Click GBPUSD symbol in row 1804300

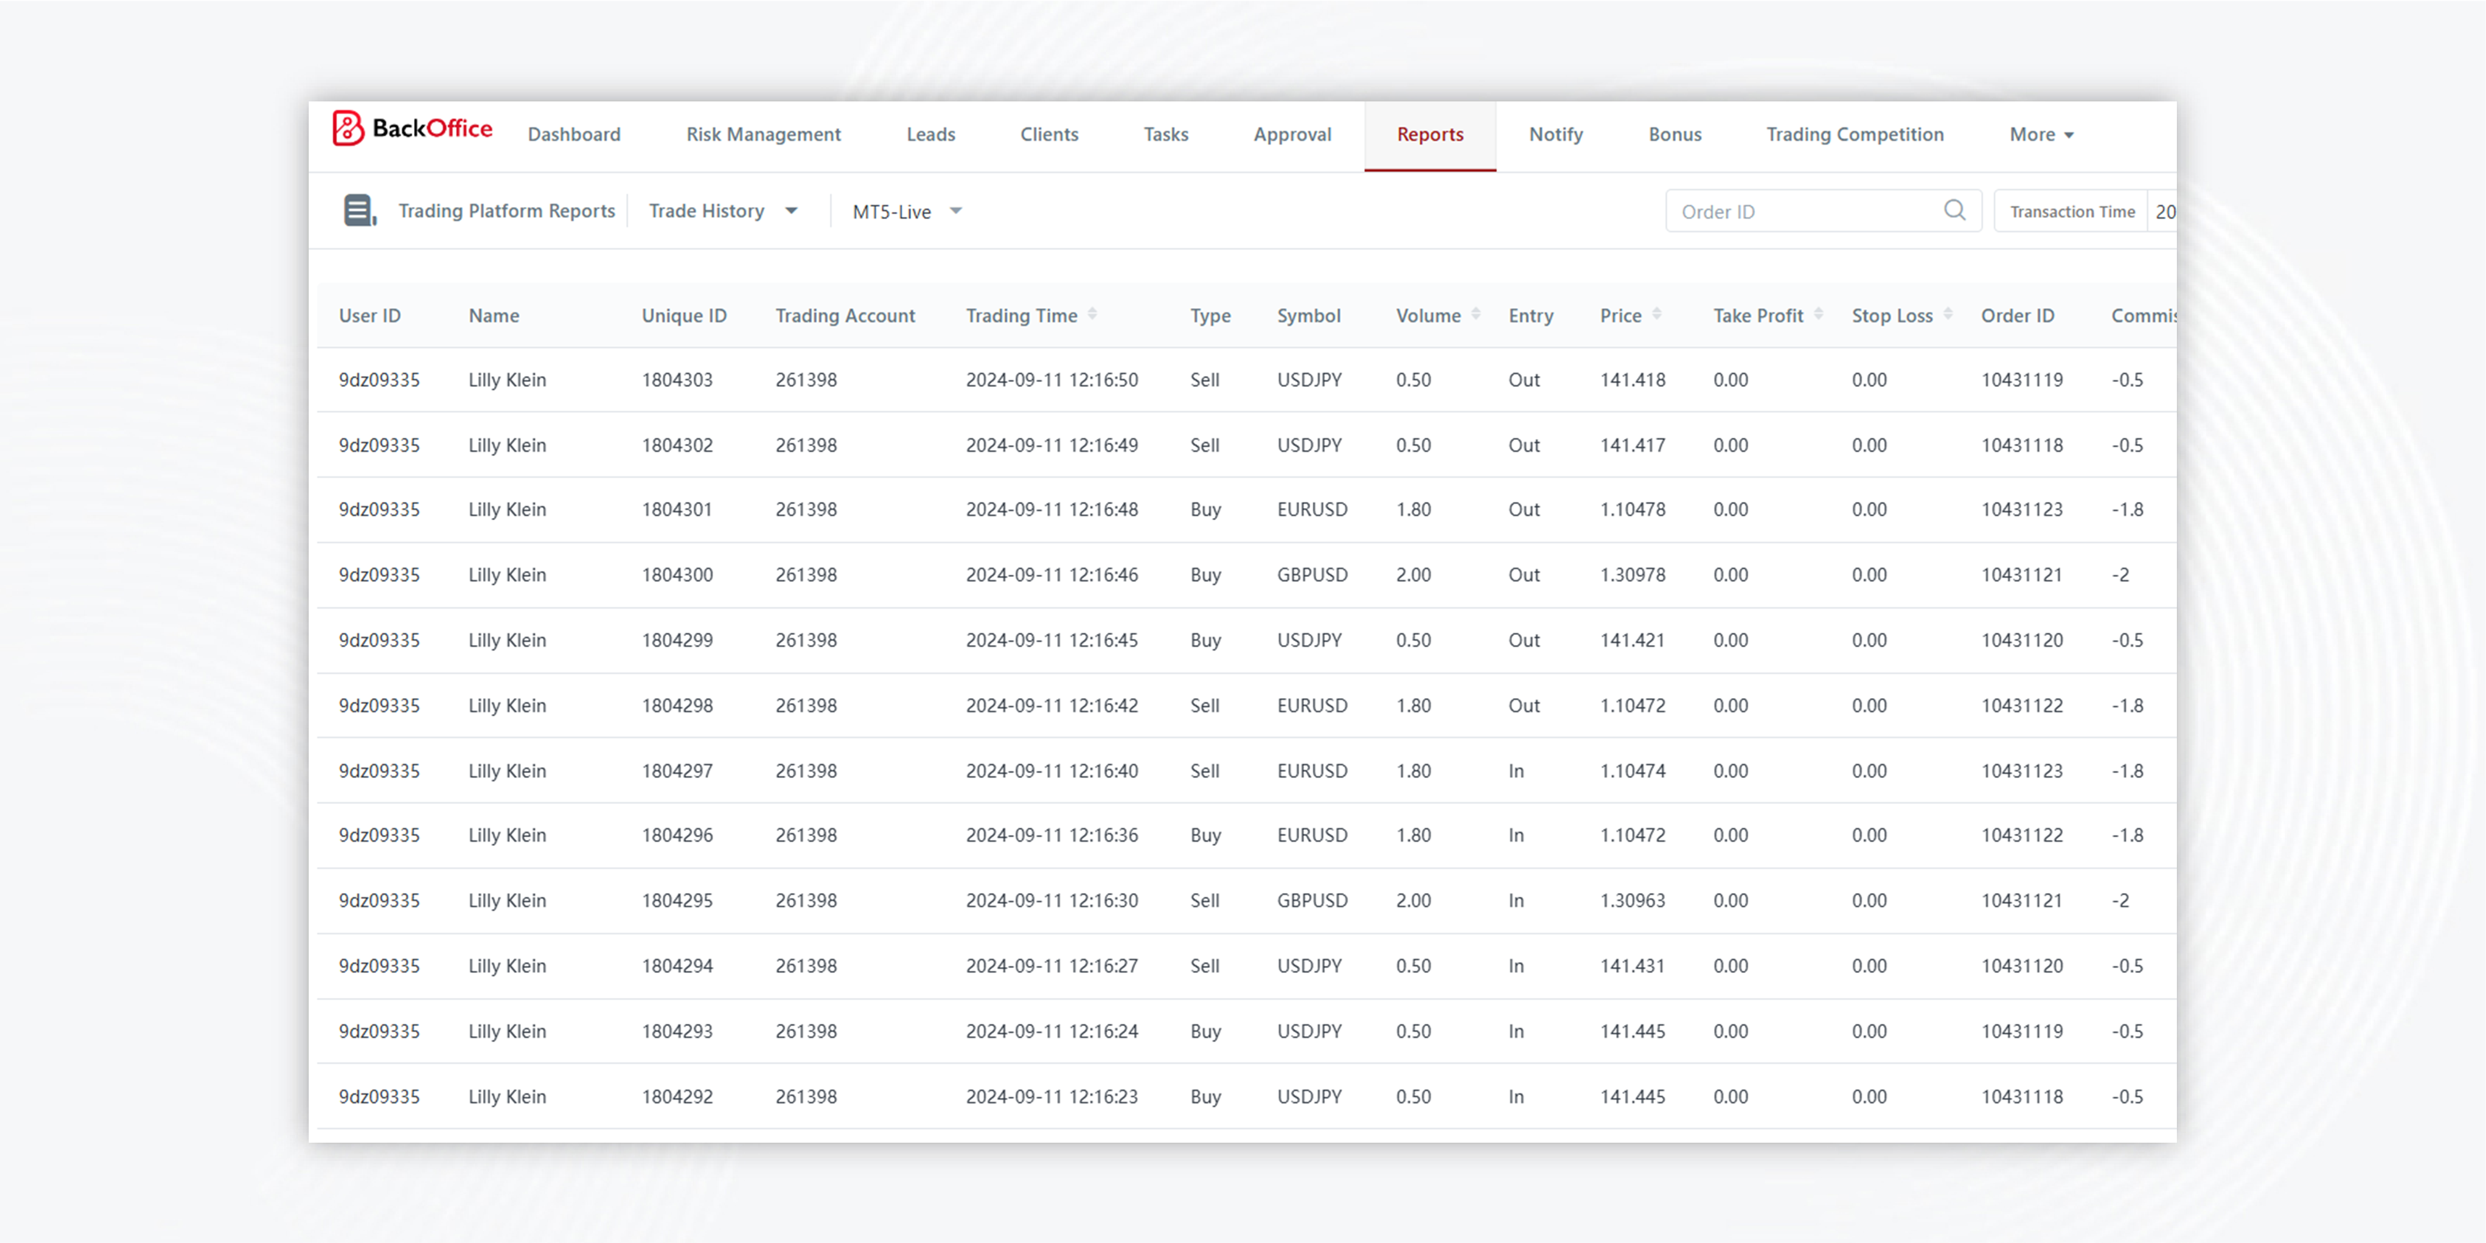click(1313, 575)
